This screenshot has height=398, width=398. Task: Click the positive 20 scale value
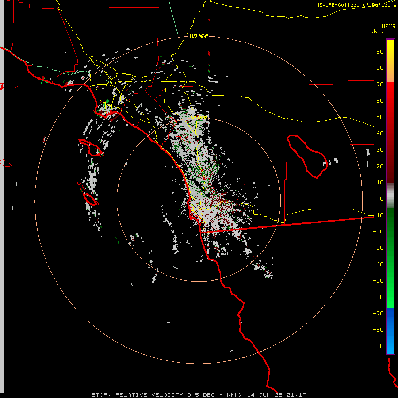coord(380,166)
